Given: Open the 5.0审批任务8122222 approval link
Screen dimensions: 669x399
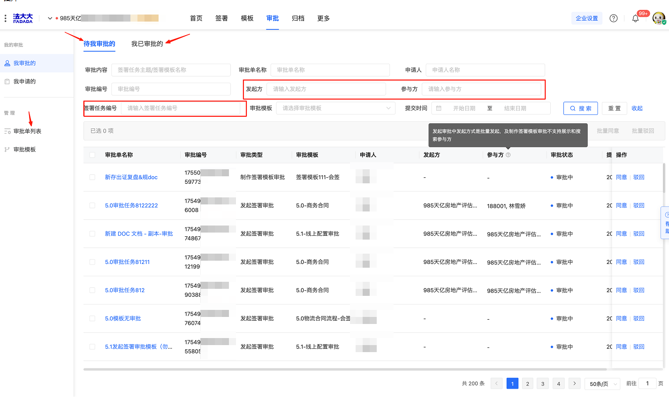Looking at the screenshot, I should coord(131,205).
